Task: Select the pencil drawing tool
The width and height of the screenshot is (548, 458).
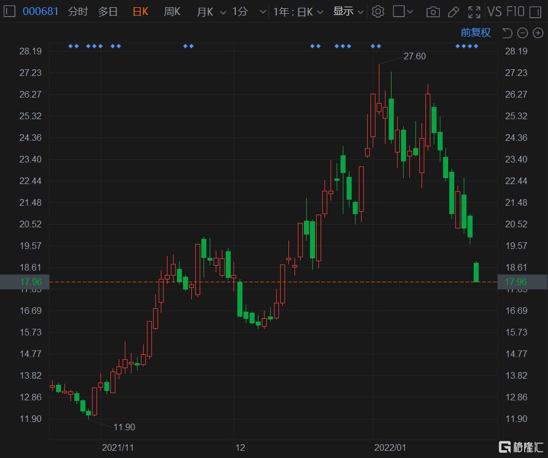Action: 453,12
